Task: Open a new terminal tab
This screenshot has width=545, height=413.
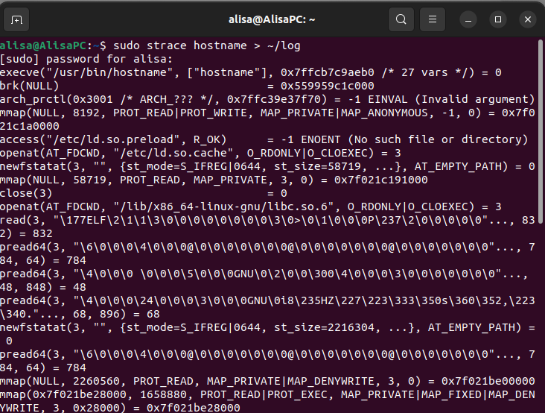Action: tap(16, 19)
